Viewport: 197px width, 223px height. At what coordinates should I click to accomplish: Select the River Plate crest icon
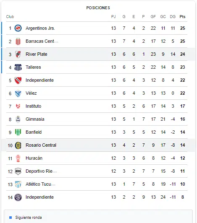(x=18, y=54)
